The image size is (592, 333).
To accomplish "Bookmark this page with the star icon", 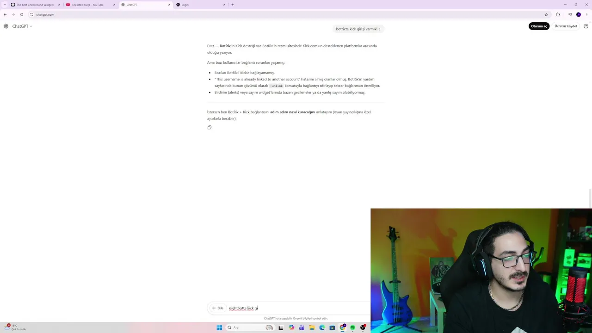I will [546, 14].
